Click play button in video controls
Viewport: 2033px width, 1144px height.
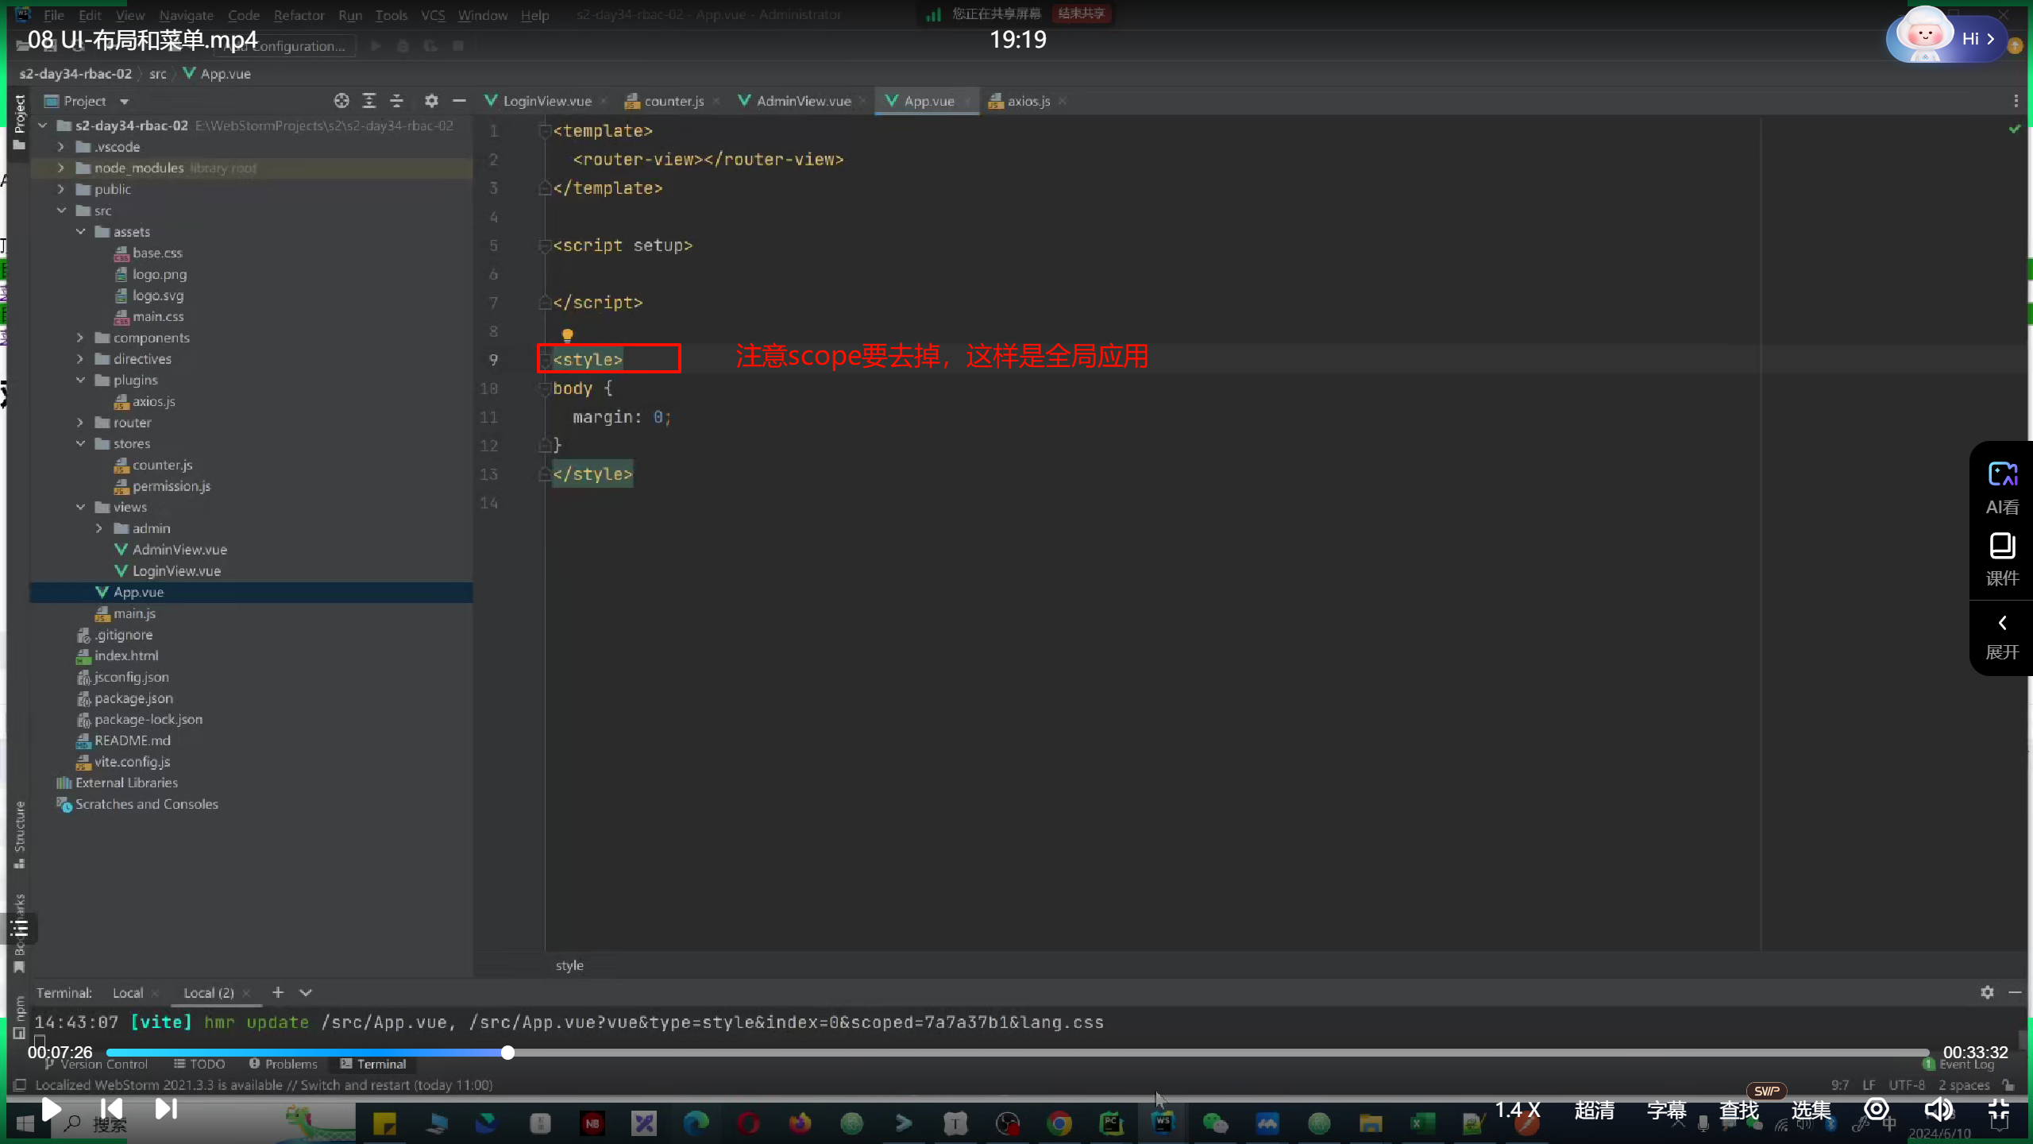click(50, 1109)
